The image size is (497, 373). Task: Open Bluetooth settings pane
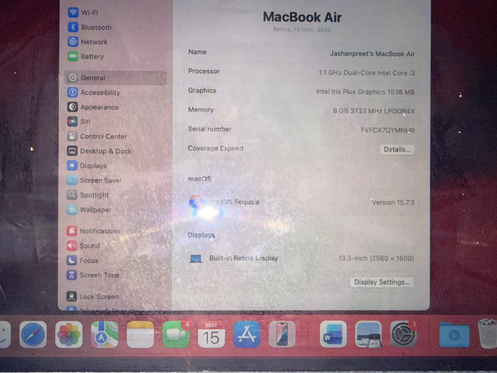click(x=90, y=27)
